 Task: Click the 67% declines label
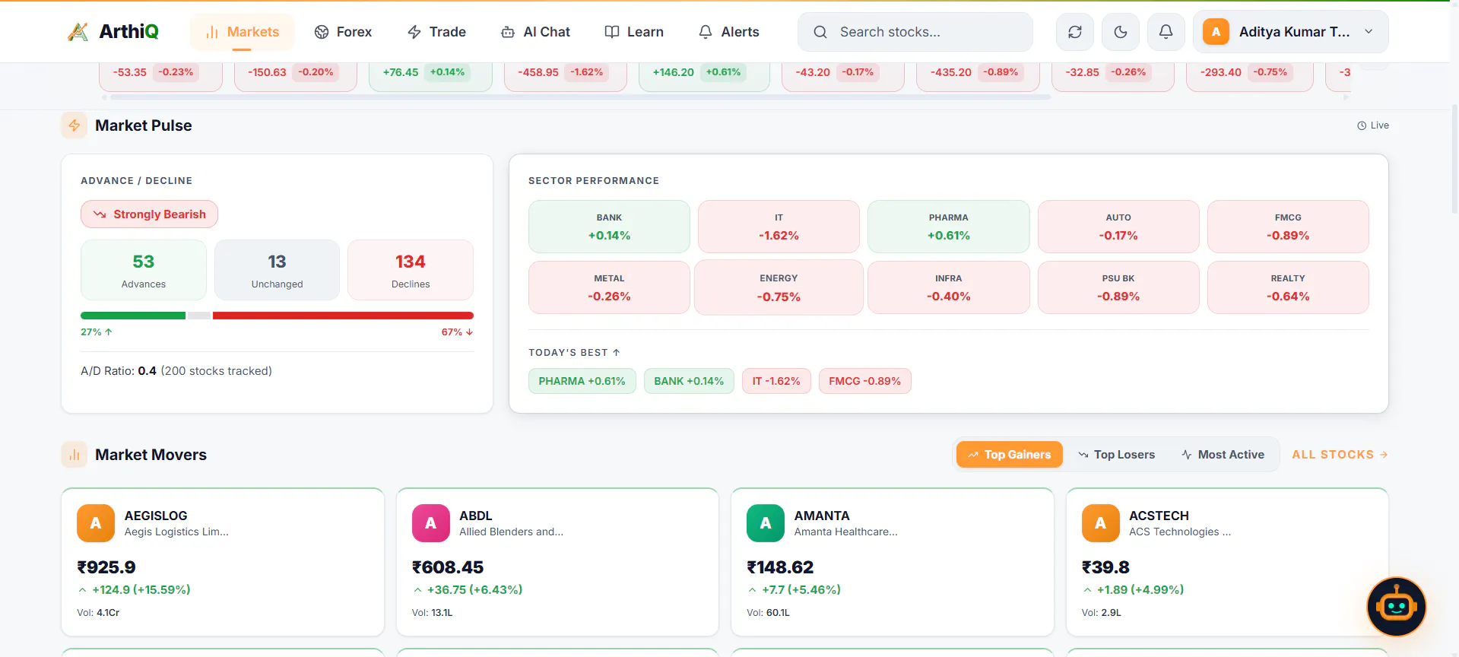(457, 332)
